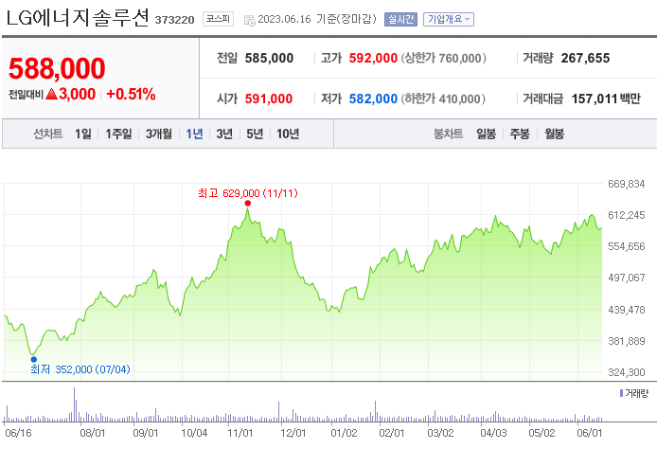Click the LG에너지솔루션 company title
Image resolution: width=657 pixels, height=449 pixels.
[x=78, y=18]
